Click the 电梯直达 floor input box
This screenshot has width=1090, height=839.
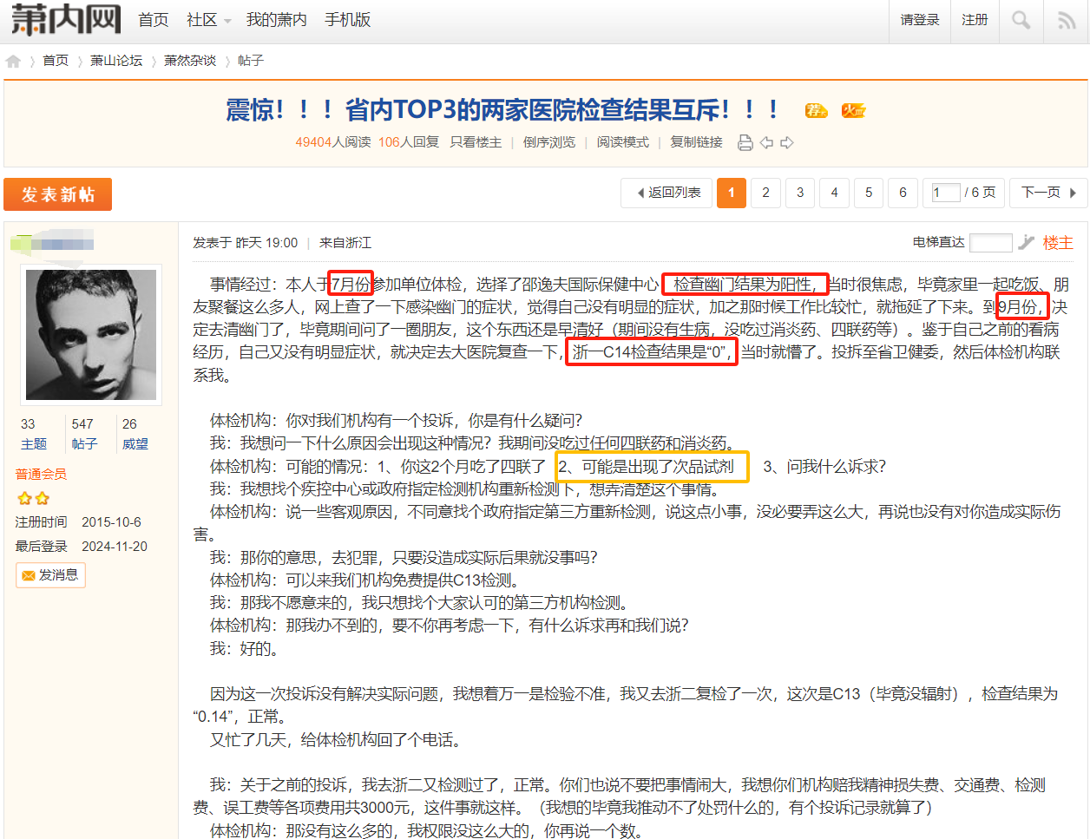point(990,242)
